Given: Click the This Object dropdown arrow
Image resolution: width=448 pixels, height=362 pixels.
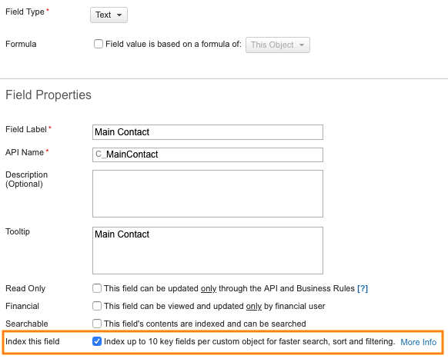Looking at the screenshot, I should pyautogui.click(x=302, y=45).
